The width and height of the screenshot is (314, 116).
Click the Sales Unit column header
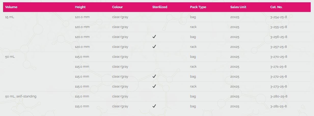point(238,7)
